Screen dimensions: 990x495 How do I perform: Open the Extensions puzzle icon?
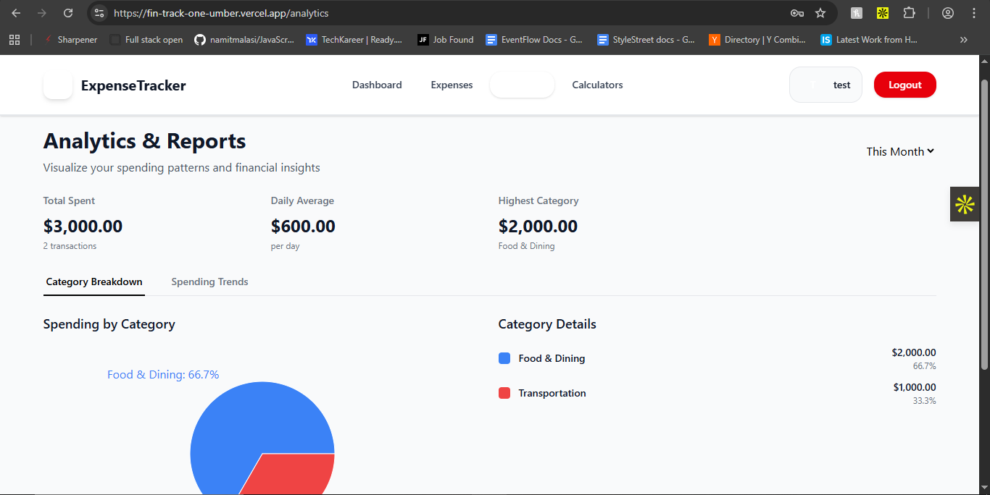click(909, 13)
